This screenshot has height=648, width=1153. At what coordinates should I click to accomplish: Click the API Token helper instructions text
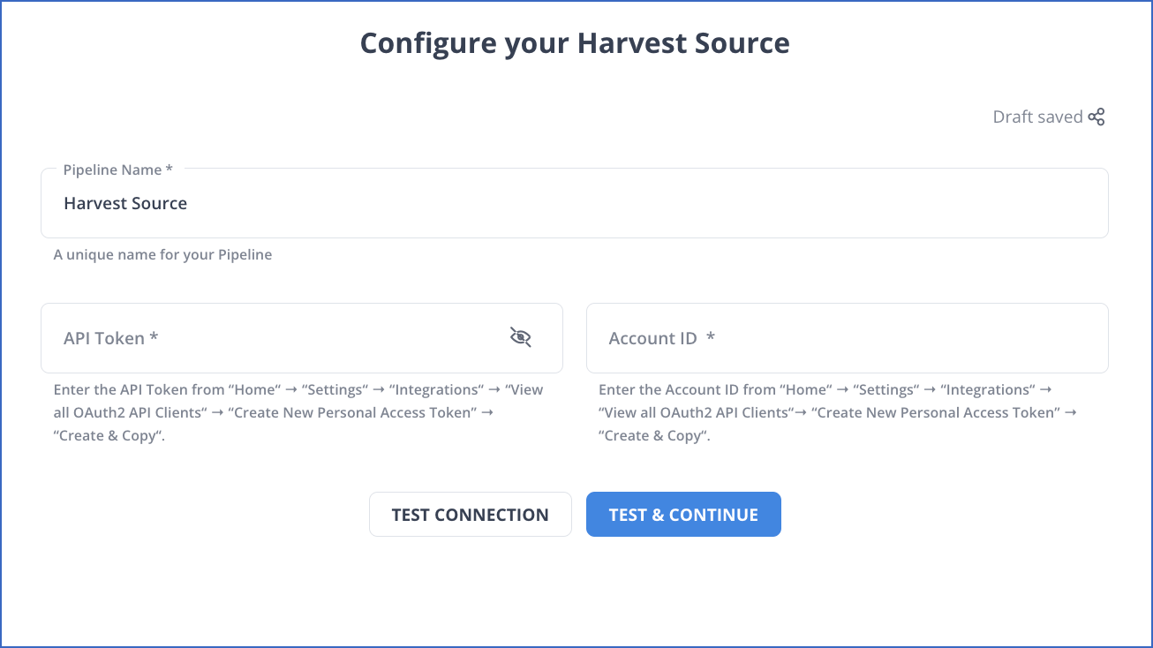(296, 411)
